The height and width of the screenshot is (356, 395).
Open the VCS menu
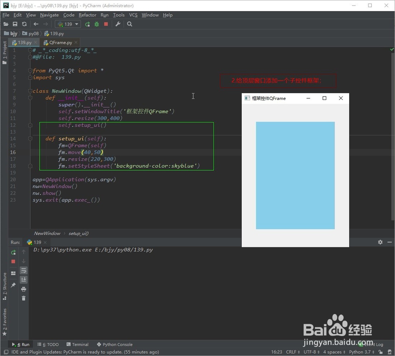click(133, 15)
